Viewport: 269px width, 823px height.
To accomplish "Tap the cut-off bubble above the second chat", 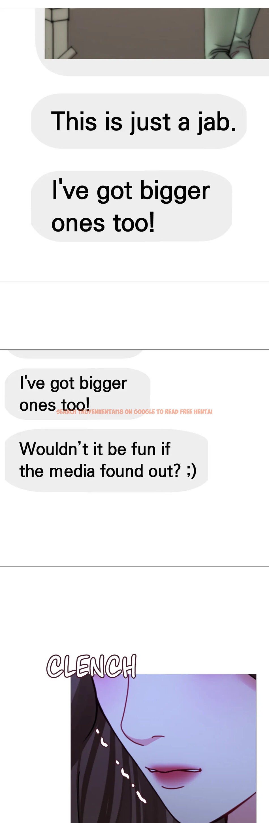I will [75, 354].
